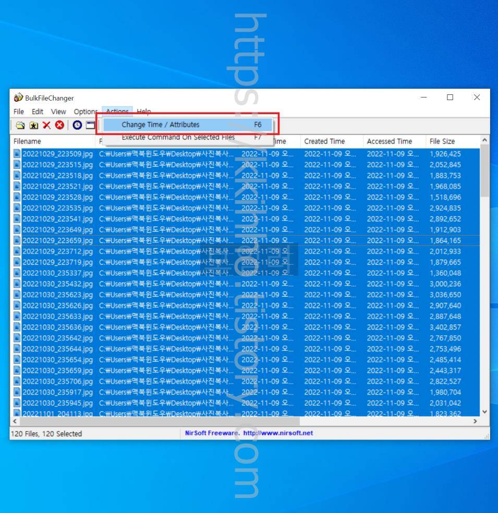
Task: Select filename 20221030_235659.jpg
Action: pyautogui.click(x=57, y=370)
